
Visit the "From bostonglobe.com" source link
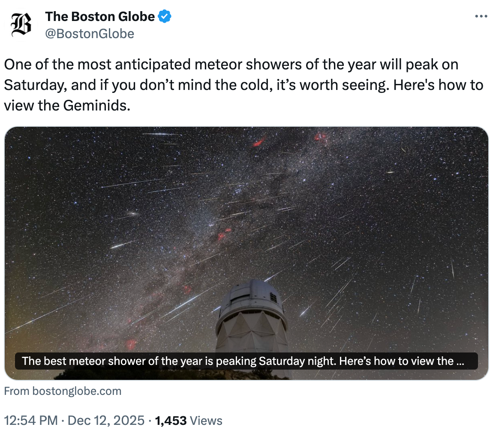[x=63, y=391]
